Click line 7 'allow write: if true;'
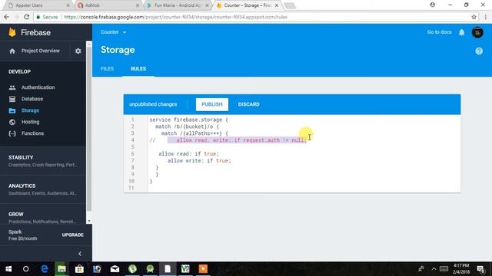 pos(199,161)
